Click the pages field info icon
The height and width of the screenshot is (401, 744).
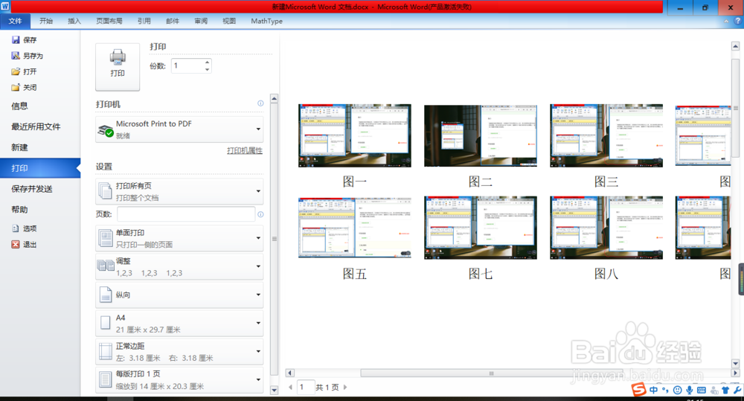260,214
